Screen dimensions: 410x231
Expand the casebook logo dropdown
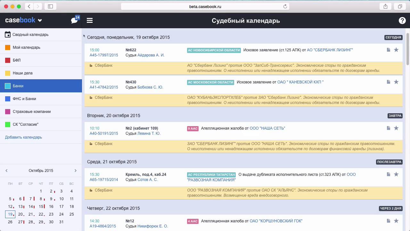pos(40,21)
